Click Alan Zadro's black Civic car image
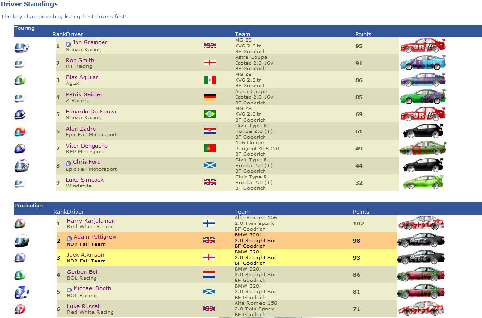 pyautogui.click(x=423, y=131)
